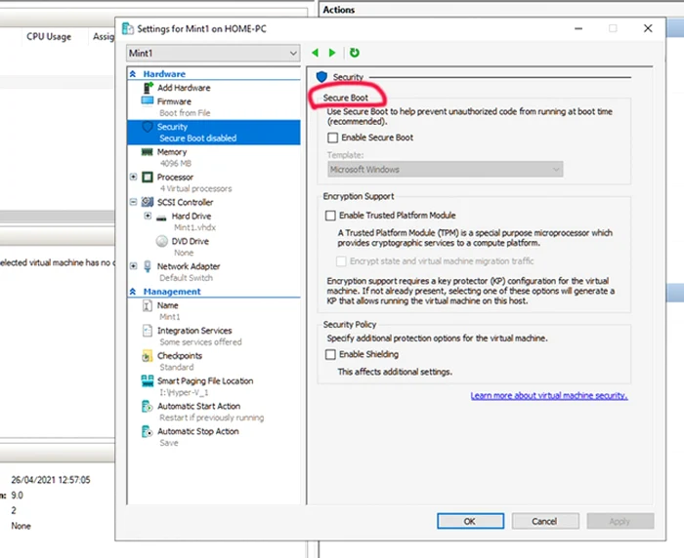The image size is (684, 558).
Task: Click 'Default Switch' under Network Adapter
Action: pyautogui.click(x=187, y=278)
